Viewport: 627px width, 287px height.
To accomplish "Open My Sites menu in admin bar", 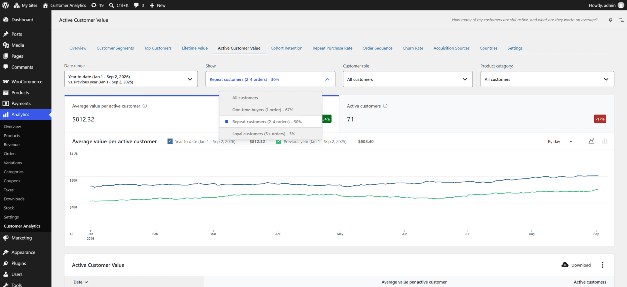I will click(25, 5).
